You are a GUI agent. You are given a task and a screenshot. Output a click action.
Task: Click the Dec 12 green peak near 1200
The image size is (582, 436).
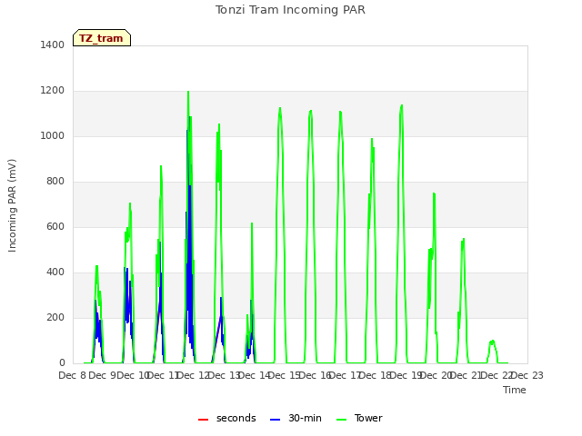(188, 92)
